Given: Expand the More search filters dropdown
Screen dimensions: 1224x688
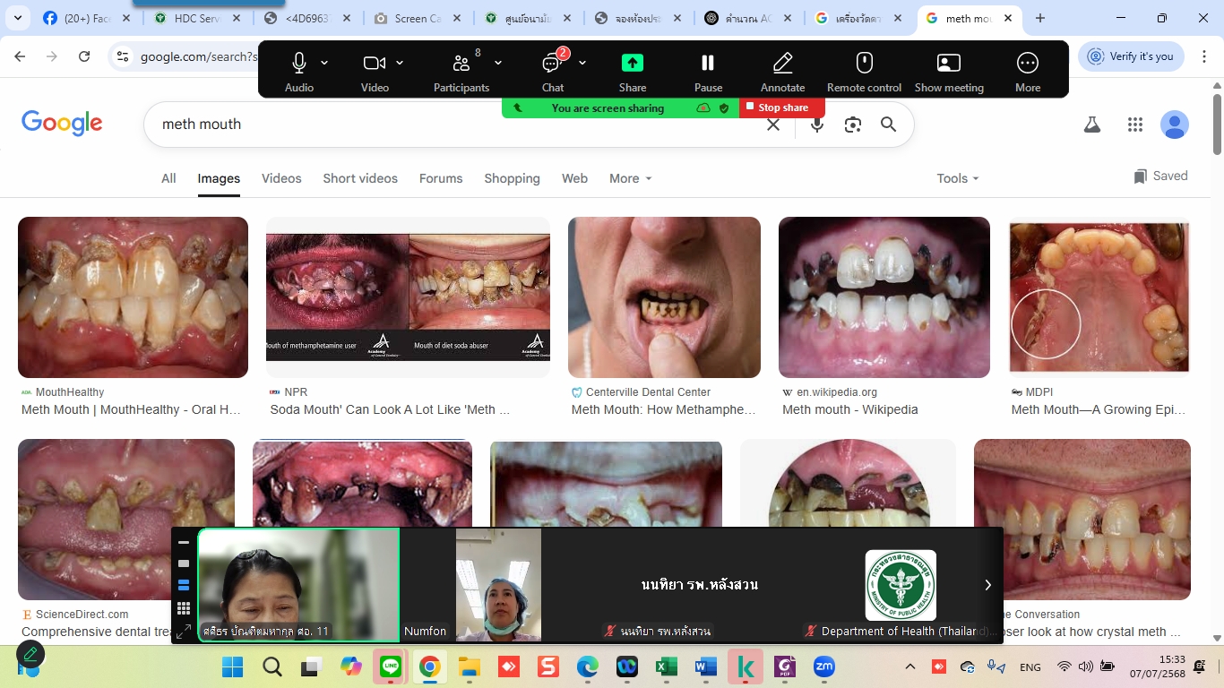Looking at the screenshot, I should click(630, 178).
